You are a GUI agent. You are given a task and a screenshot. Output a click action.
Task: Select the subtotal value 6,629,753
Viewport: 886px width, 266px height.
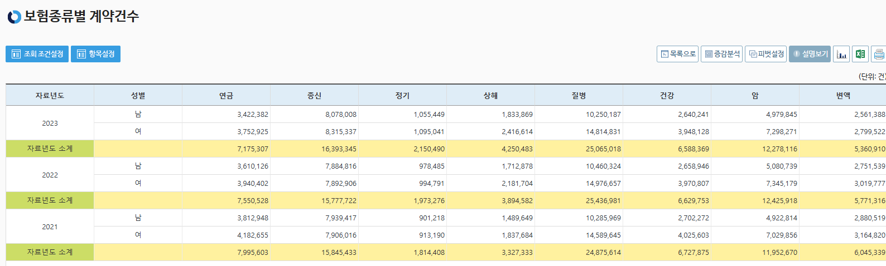pyautogui.click(x=694, y=201)
